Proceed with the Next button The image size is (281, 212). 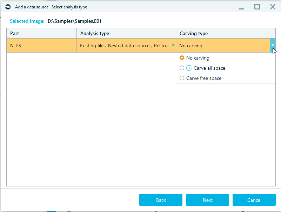207,200
